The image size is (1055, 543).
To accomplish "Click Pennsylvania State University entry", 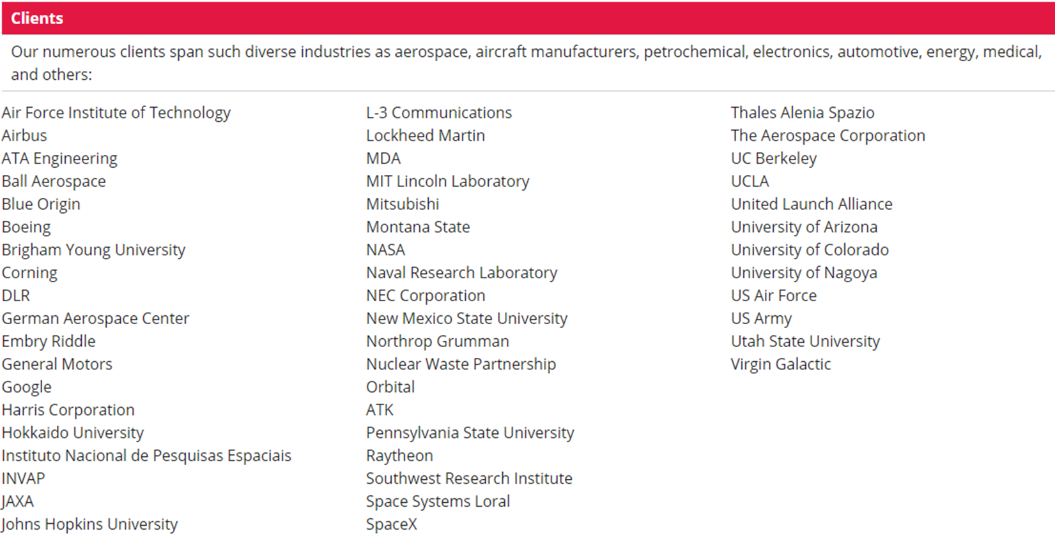I will (x=470, y=433).
